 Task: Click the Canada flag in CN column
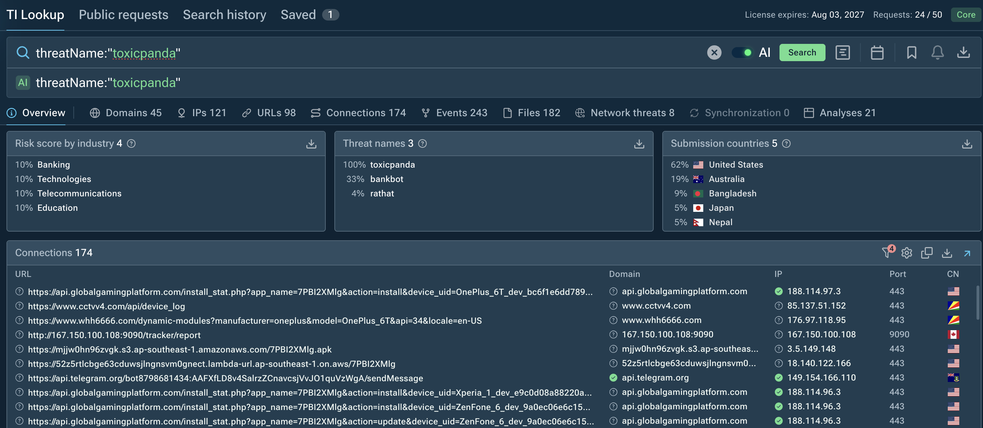click(x=953, y=334)
